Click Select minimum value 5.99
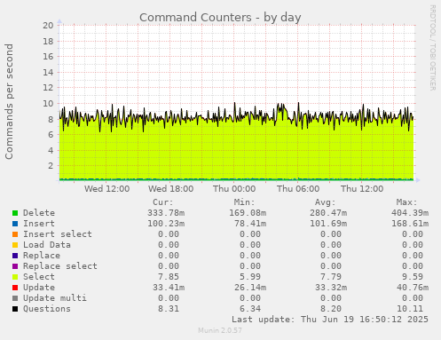The height and width of the screenshot is (340, 441). tap(250, 277)
